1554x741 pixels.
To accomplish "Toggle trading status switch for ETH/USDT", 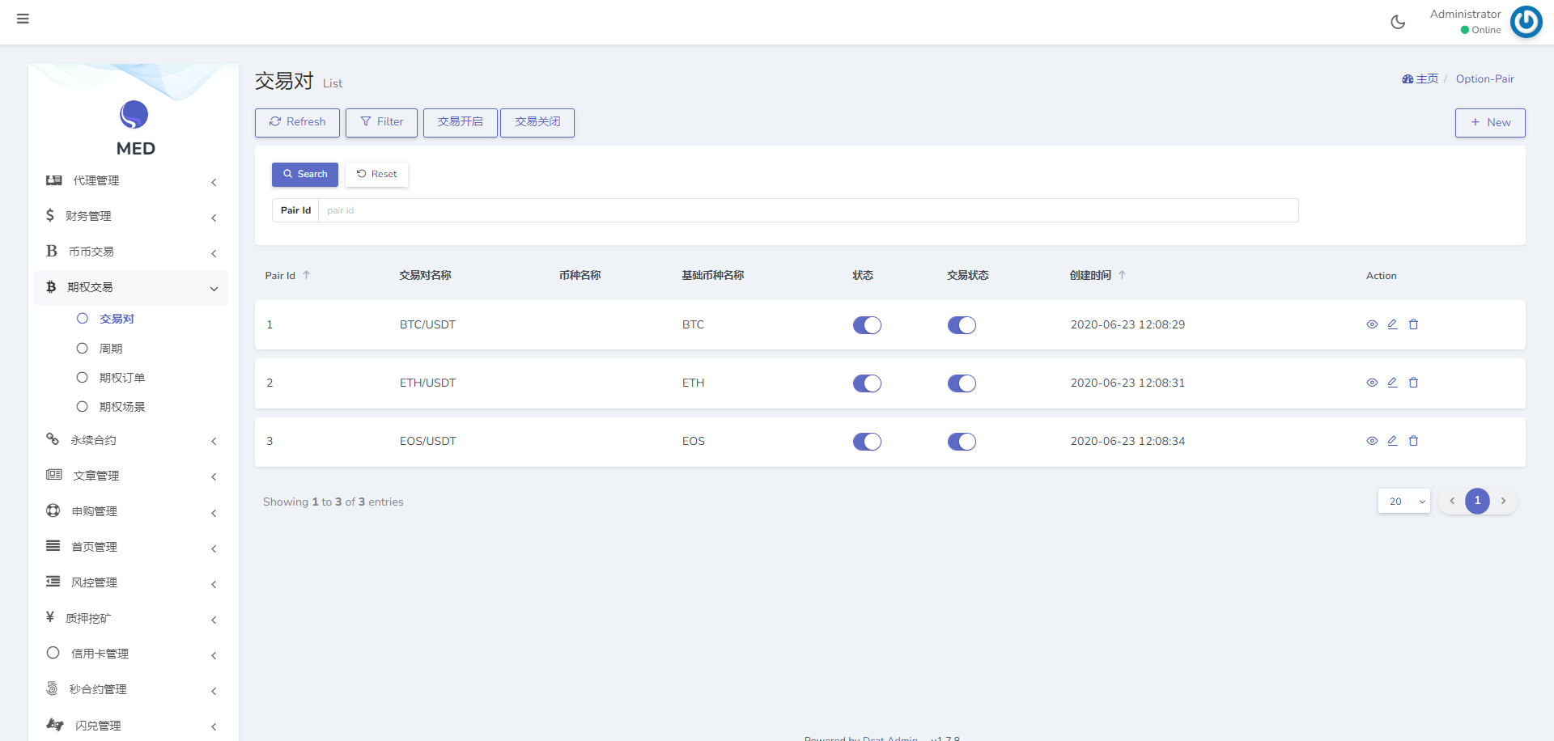I will tap(962, 383).
